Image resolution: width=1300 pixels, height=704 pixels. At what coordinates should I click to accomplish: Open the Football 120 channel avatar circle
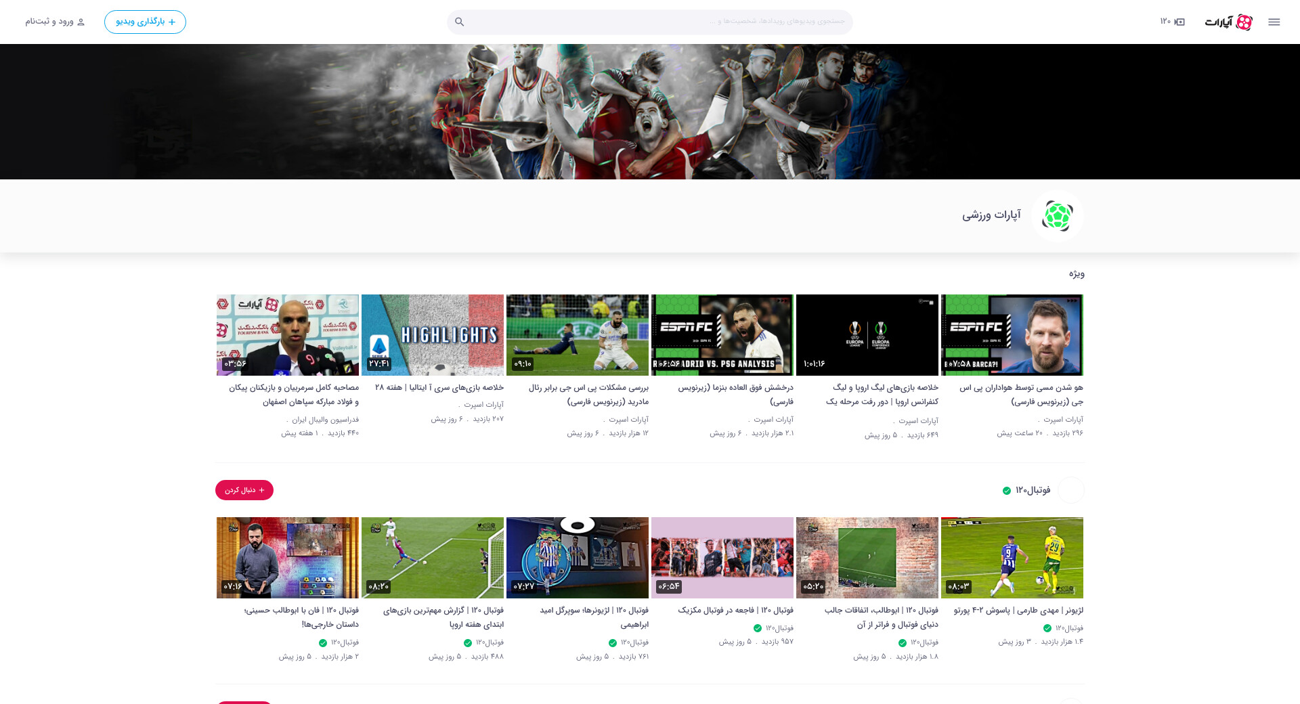coord(1070,490)
